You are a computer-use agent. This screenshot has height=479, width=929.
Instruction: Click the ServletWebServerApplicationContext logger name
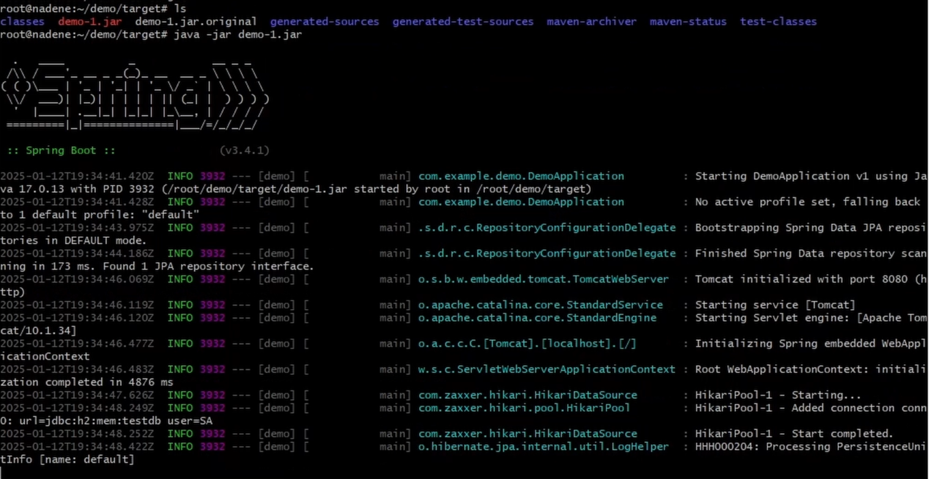[x=547, y=369]
